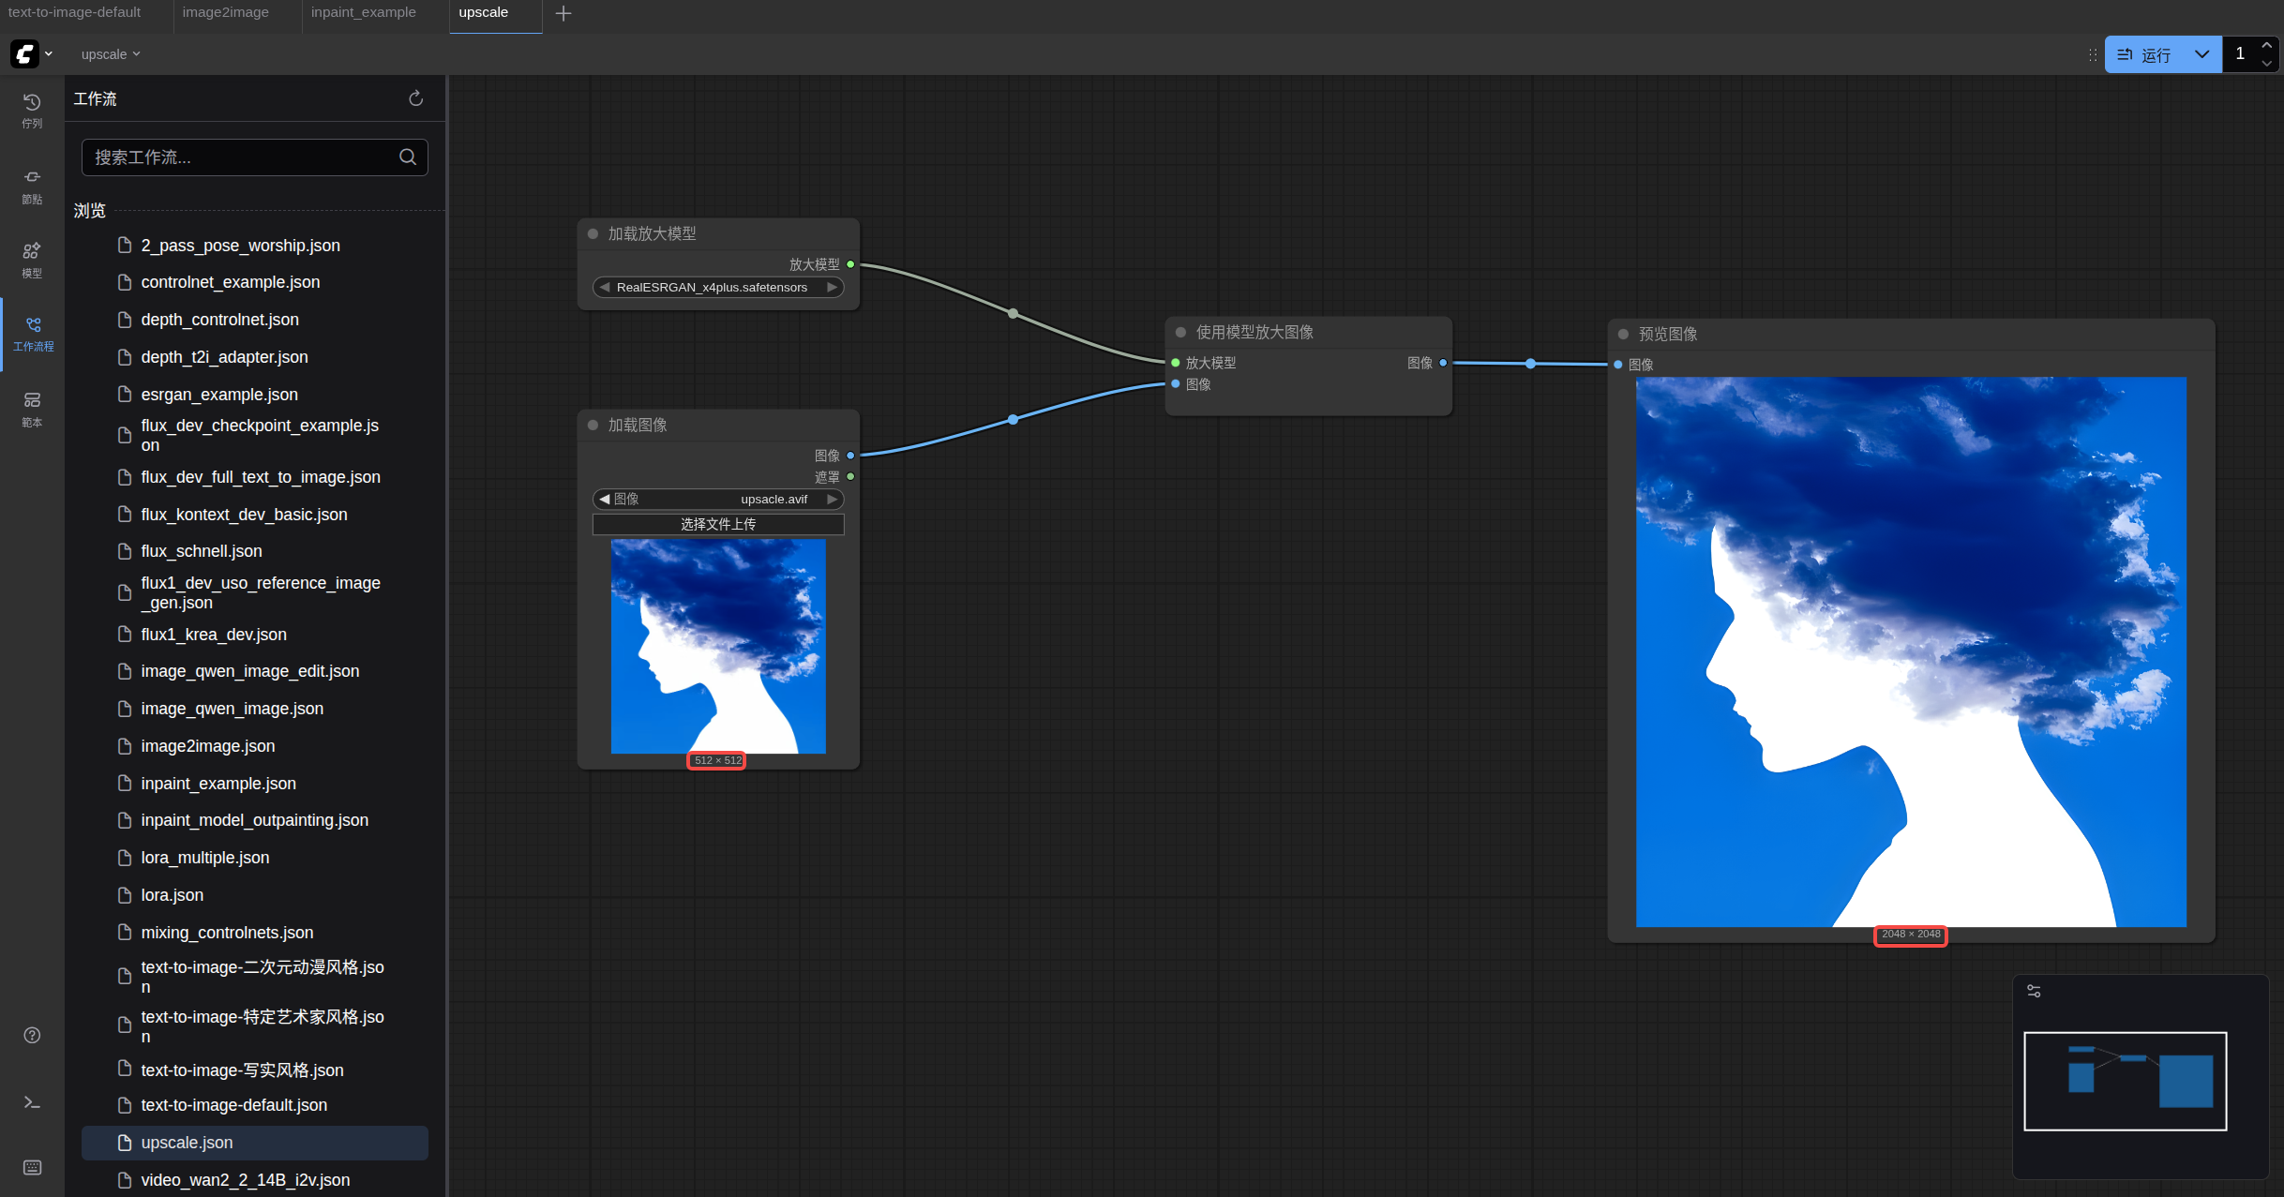
Task: Click 图像 input slot on 预览图像
Action: pos(1617,365)
